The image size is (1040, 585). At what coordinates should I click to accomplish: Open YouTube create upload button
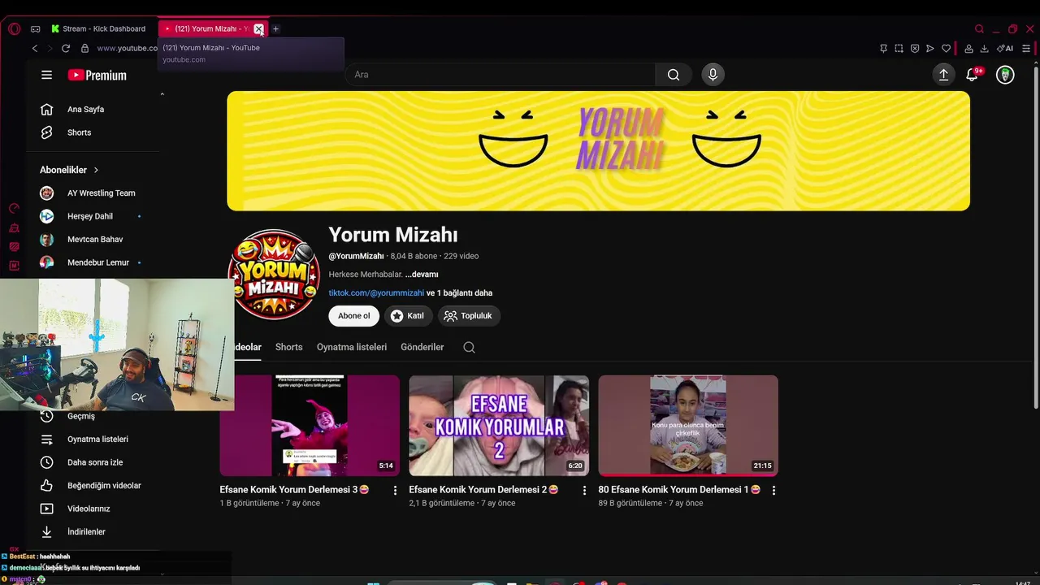[943, 75]
